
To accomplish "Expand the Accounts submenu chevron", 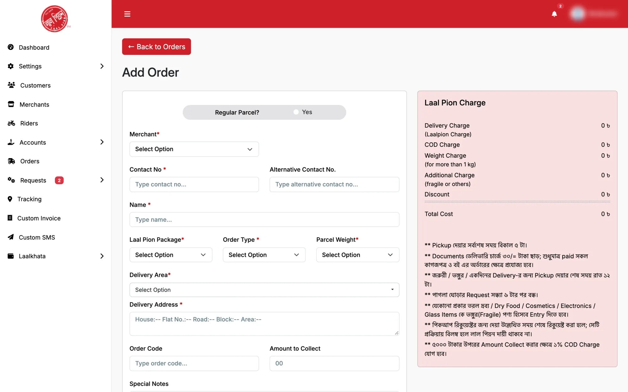I will [102, 142].
